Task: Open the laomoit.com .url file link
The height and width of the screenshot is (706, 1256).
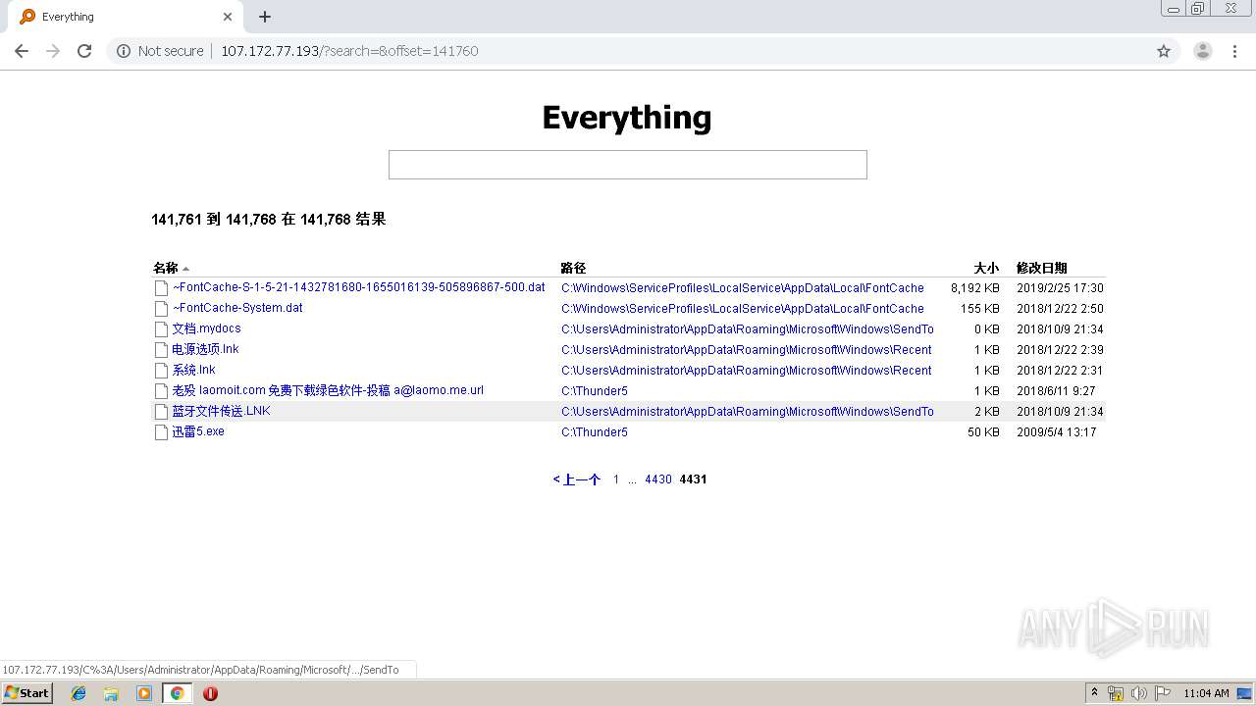Action: pyautogui.click(x=328, y=390)
